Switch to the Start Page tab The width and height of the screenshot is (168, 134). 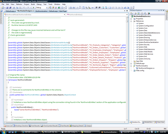click(x=63, y=11)
